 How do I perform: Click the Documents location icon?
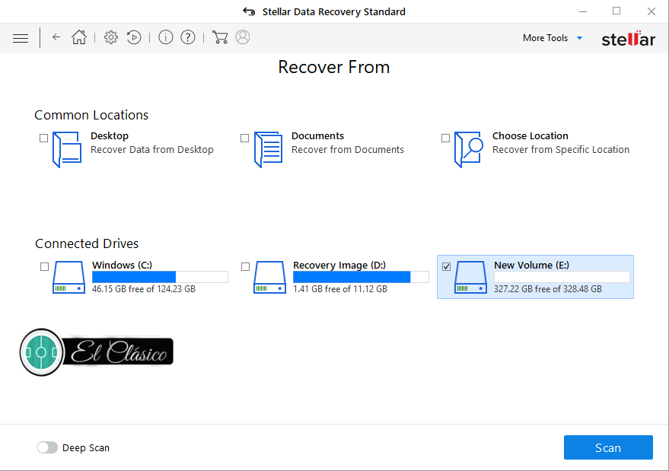(268, 150)
